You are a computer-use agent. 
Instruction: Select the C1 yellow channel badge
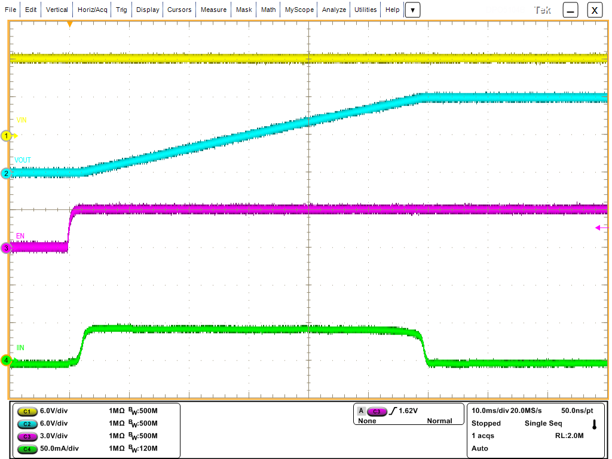pyautogui.click(x=29, y=412)
